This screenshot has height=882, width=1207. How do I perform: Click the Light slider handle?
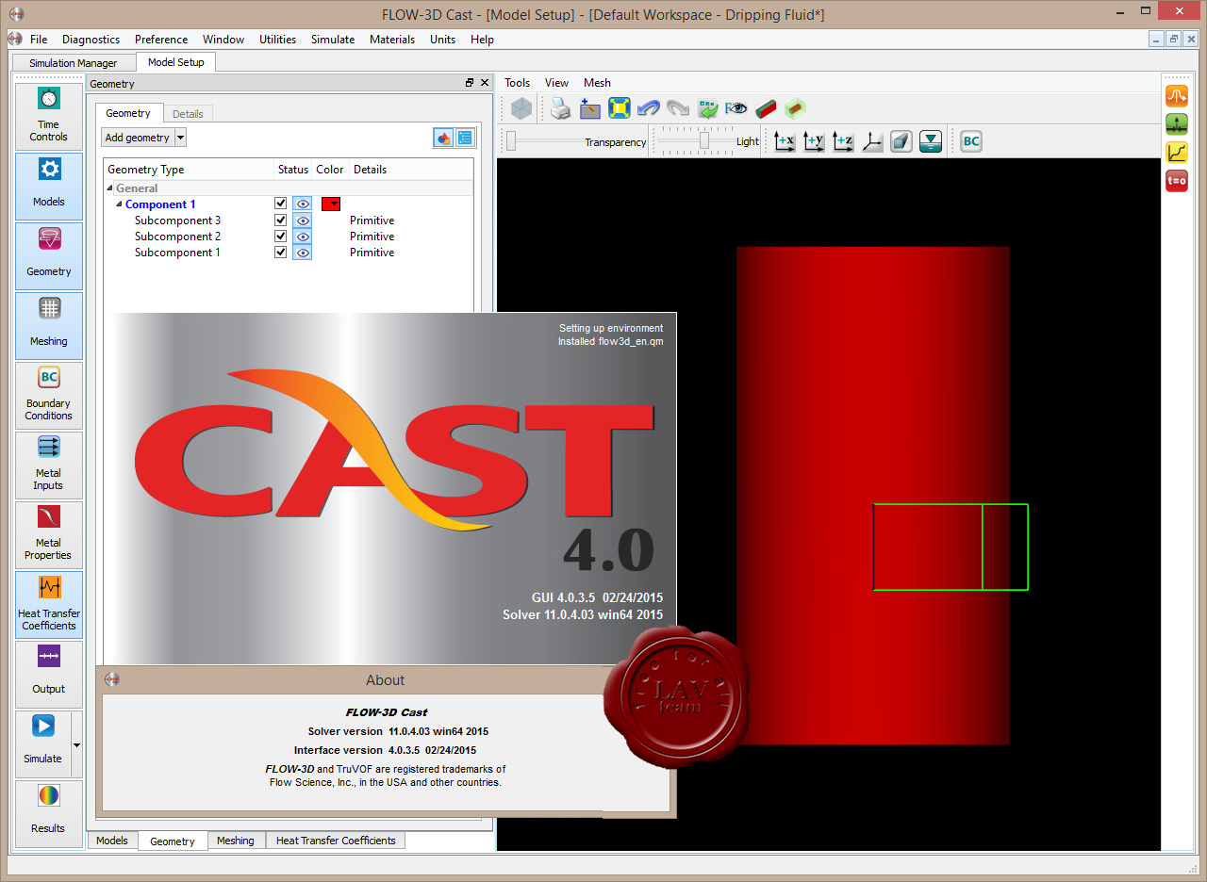703,140
